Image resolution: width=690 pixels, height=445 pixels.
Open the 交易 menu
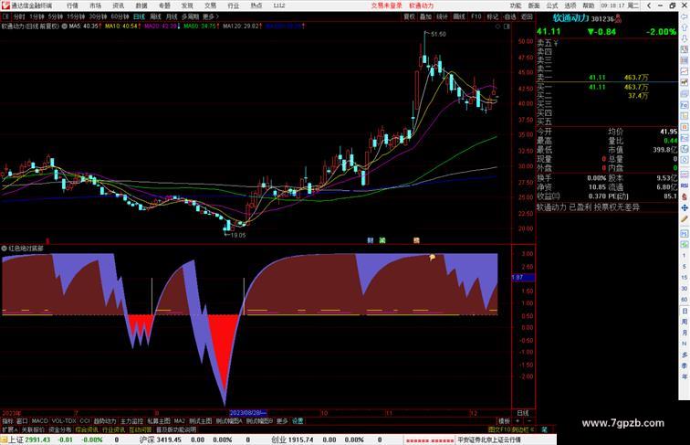(x=210, y=5)
